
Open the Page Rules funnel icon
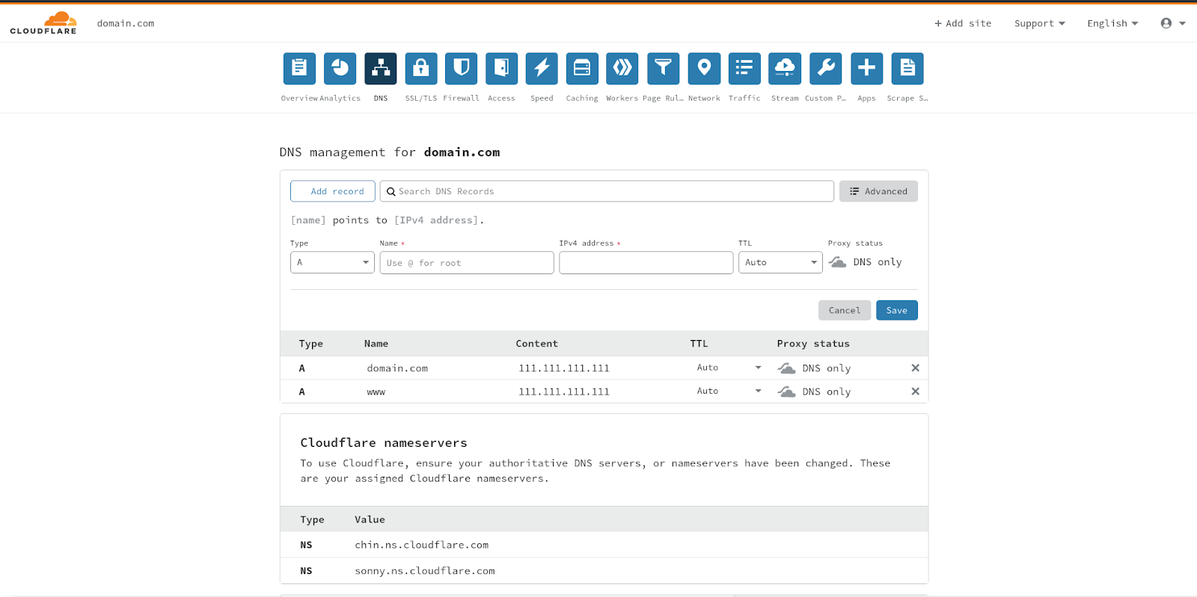click(x=663, y=69)
